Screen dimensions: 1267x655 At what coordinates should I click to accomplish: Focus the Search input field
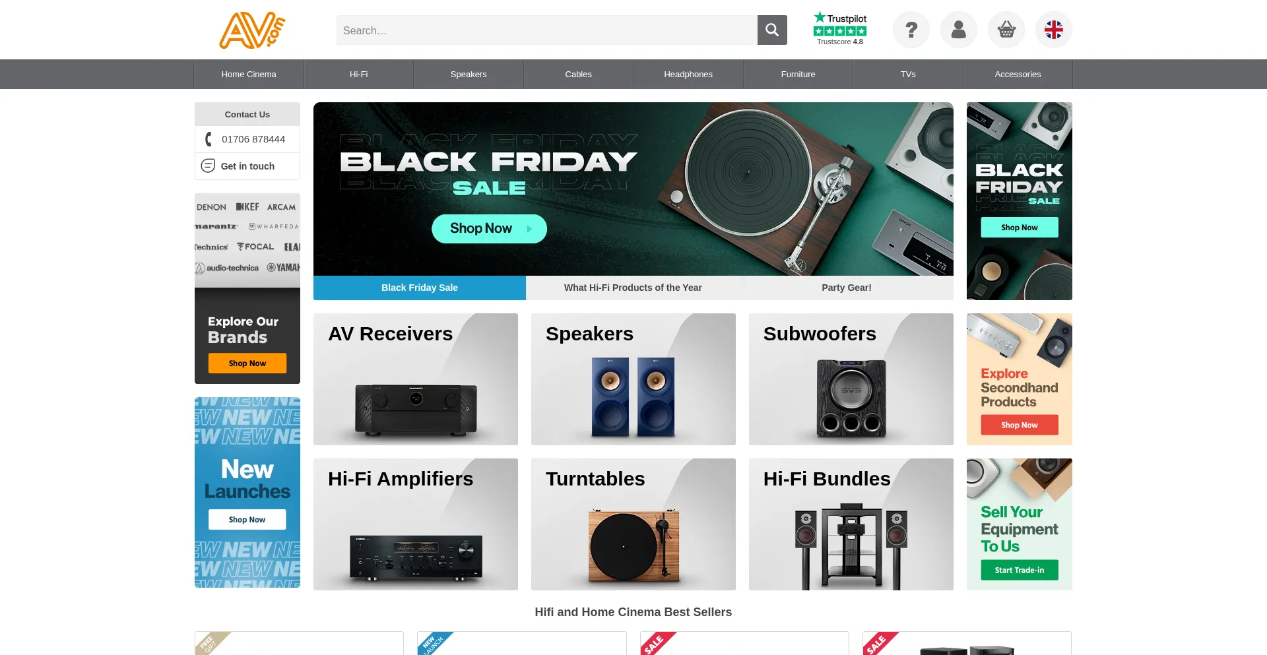[x=547, y=30]
